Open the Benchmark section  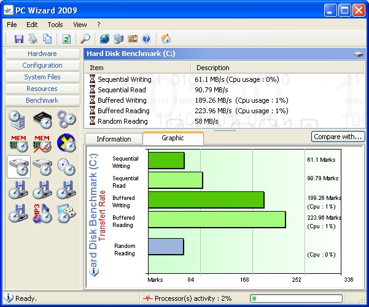tap(42, 100)
